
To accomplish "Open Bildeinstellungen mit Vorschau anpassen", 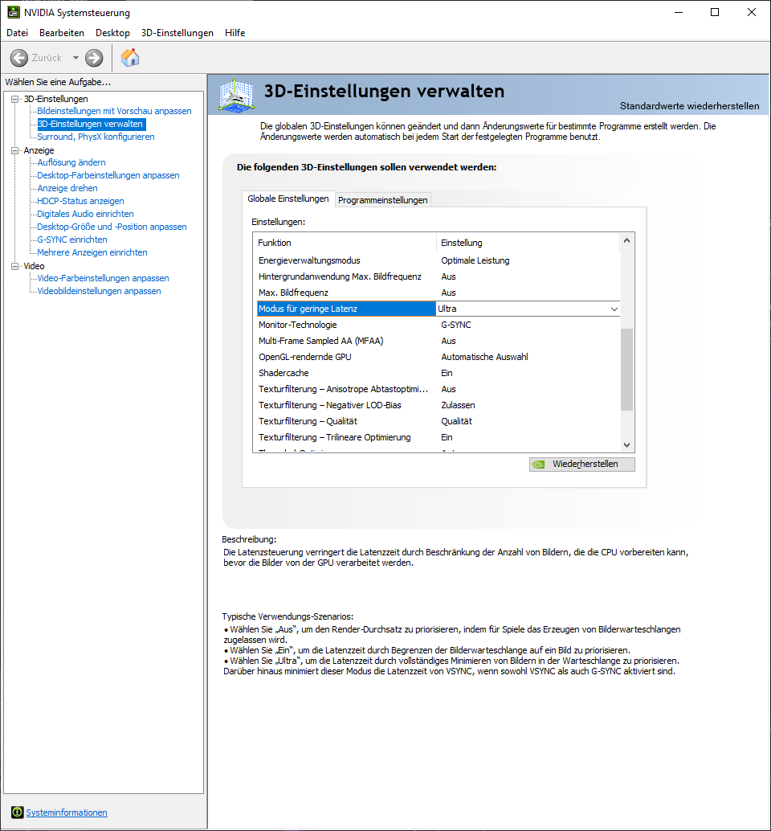I will 114,111.
